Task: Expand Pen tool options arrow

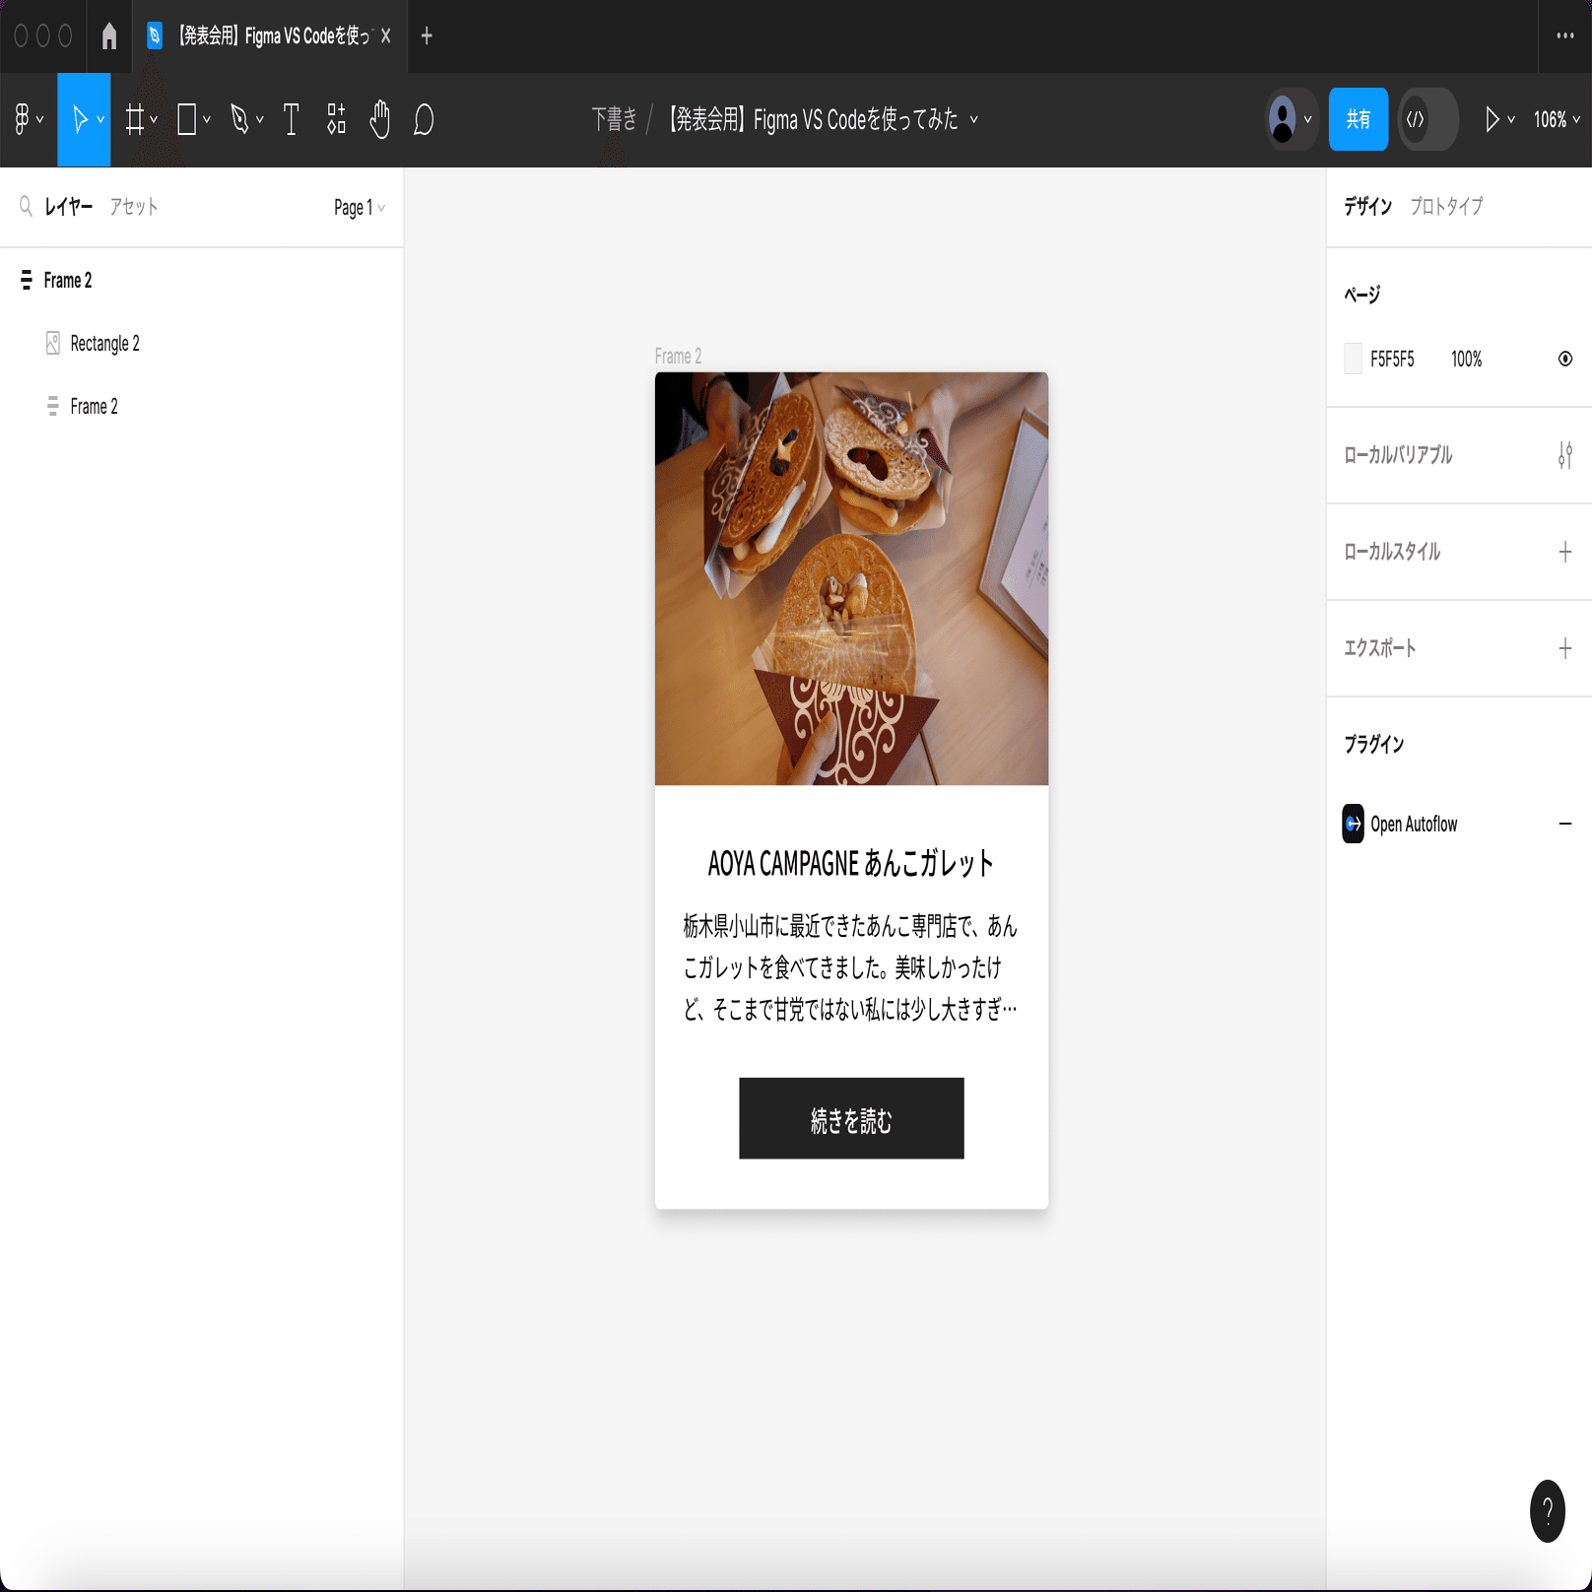Action: (260, 120)
